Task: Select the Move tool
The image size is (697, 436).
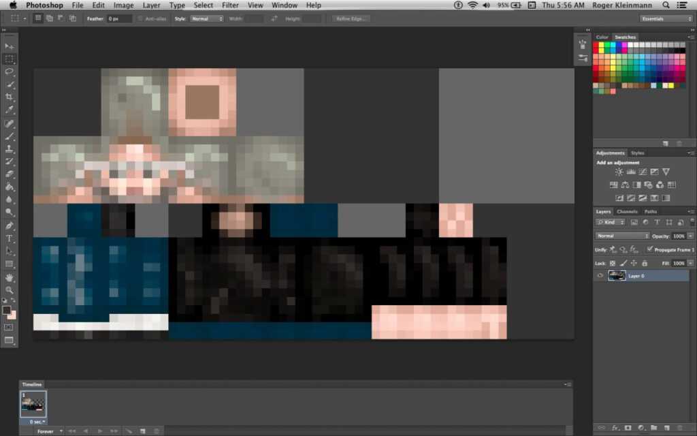Action: click(x=9, y=46)
